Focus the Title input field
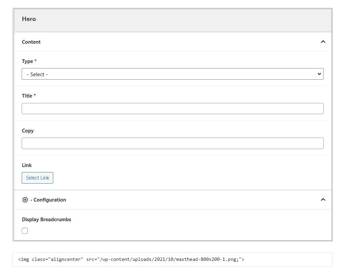This screenshot has height=270, width=342. tap(172, 109)
